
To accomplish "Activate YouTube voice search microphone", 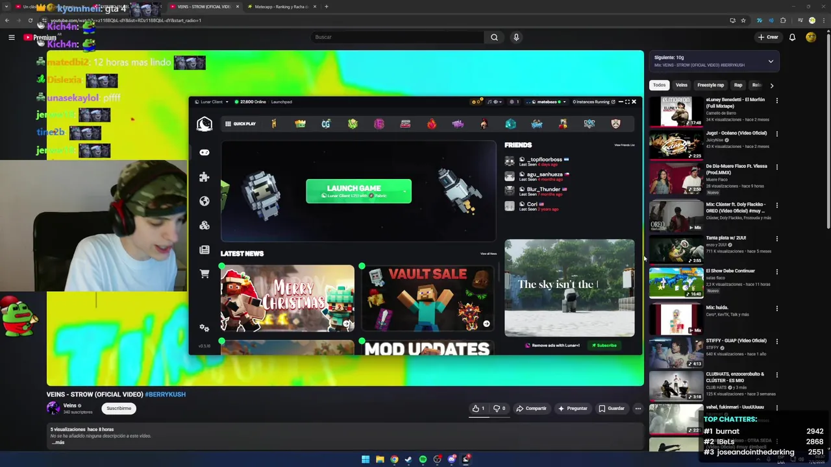I will click(516, 37).
